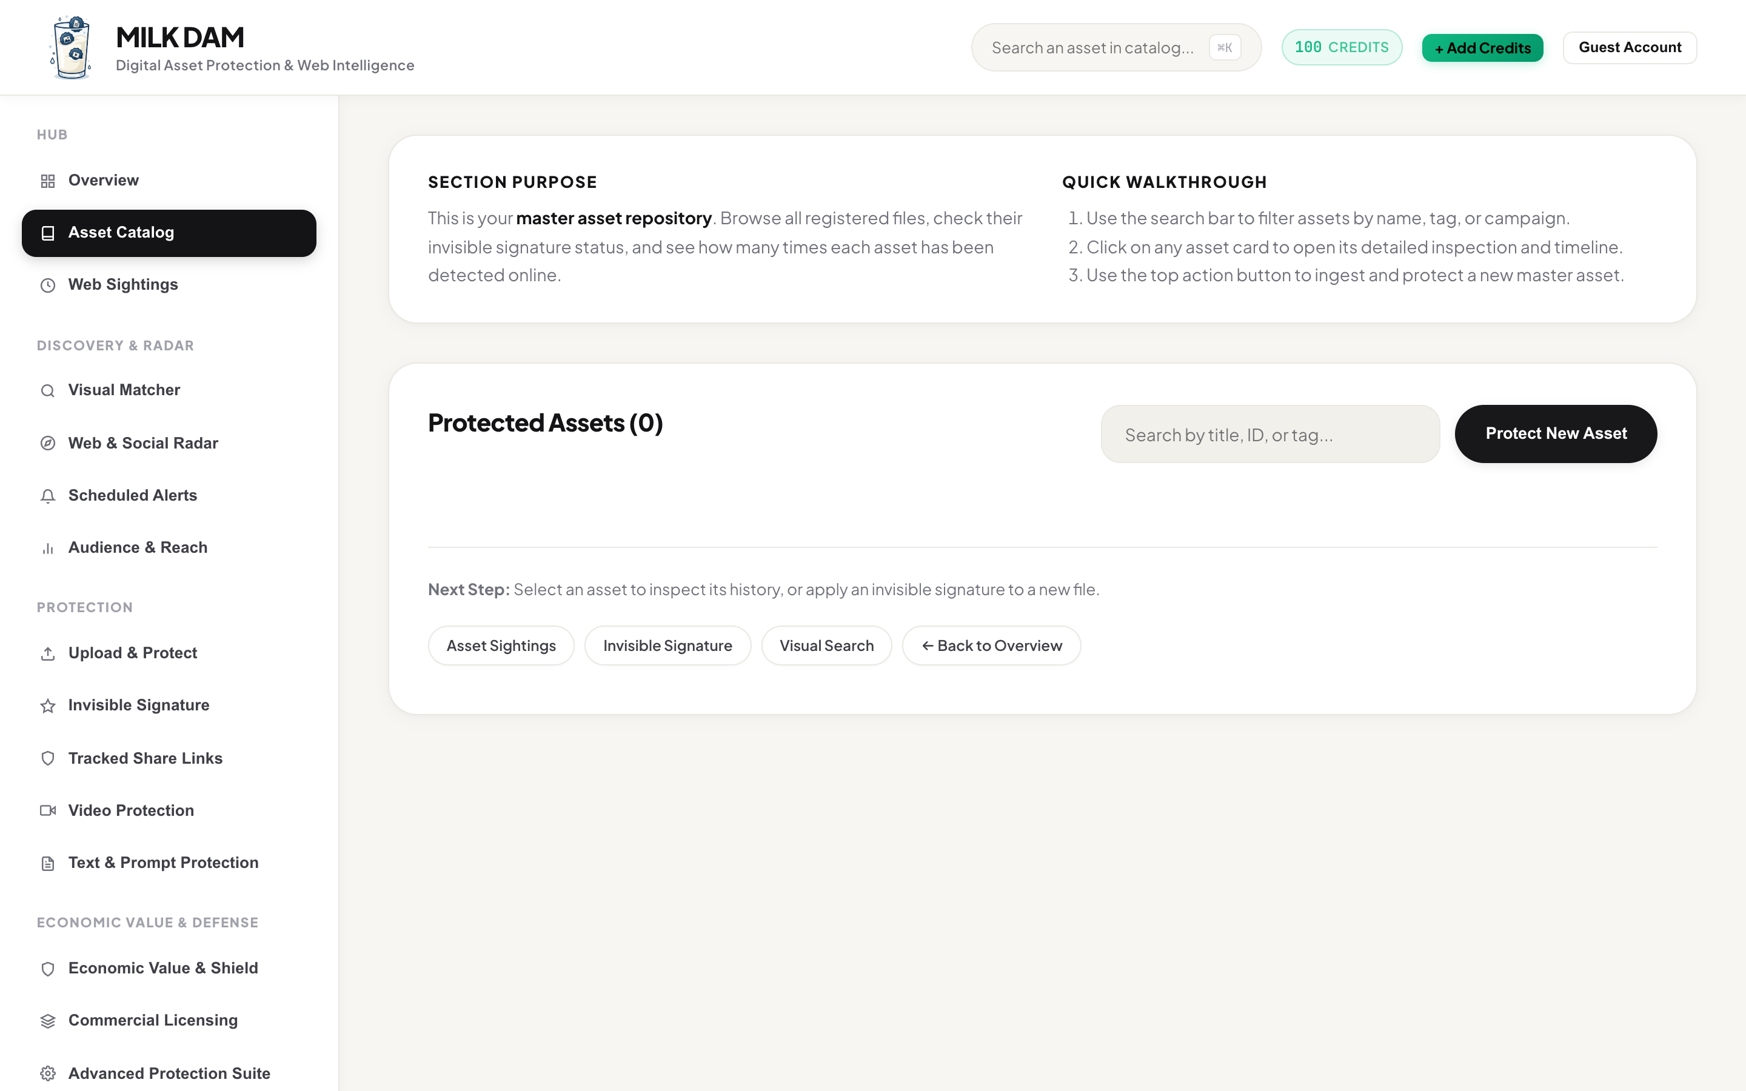The height and width of the screenshot is (1091, 1746).
Task: Open Web & Social Radar
Action: pos(169,443)
